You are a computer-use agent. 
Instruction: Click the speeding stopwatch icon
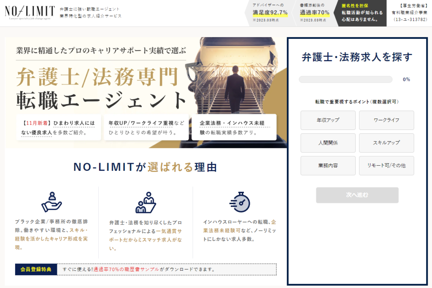(240, 202)
